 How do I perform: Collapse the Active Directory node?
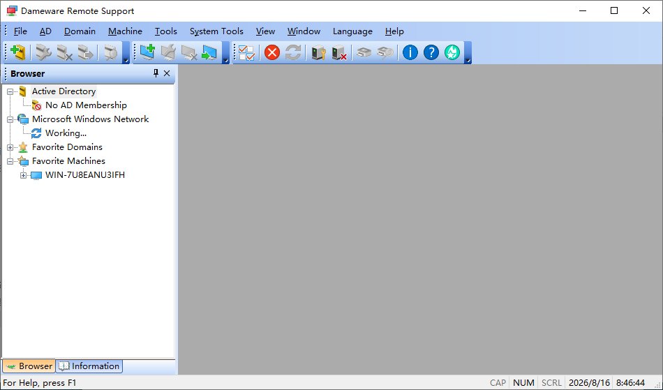pos(10,91)
